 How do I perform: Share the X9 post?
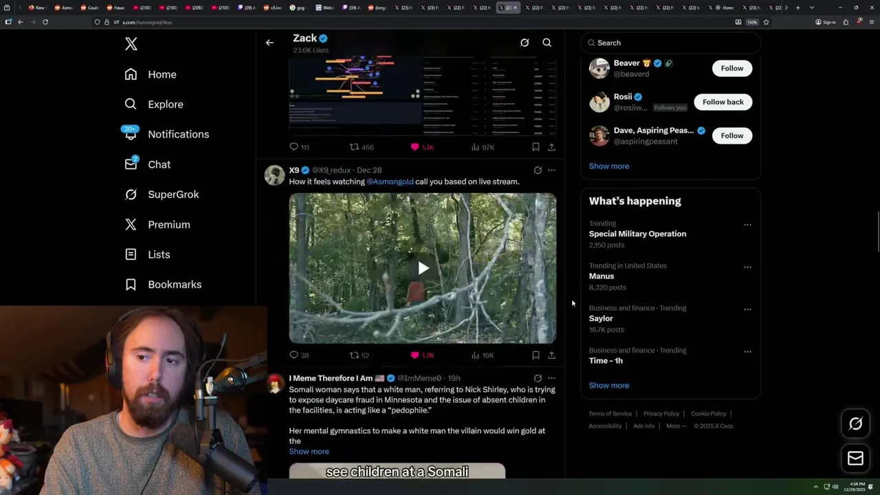[551, 355]
